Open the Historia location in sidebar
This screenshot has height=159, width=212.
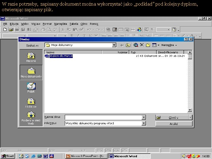coord(31,57)
